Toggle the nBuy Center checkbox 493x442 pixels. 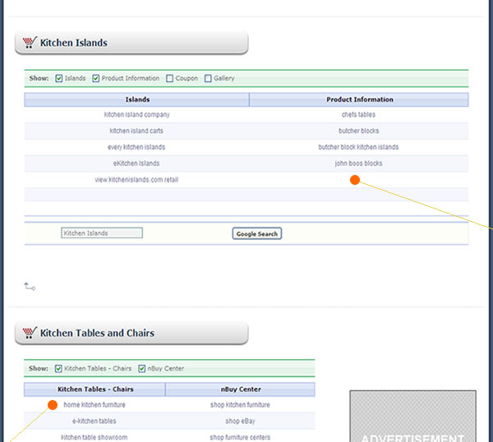[142, 369]
